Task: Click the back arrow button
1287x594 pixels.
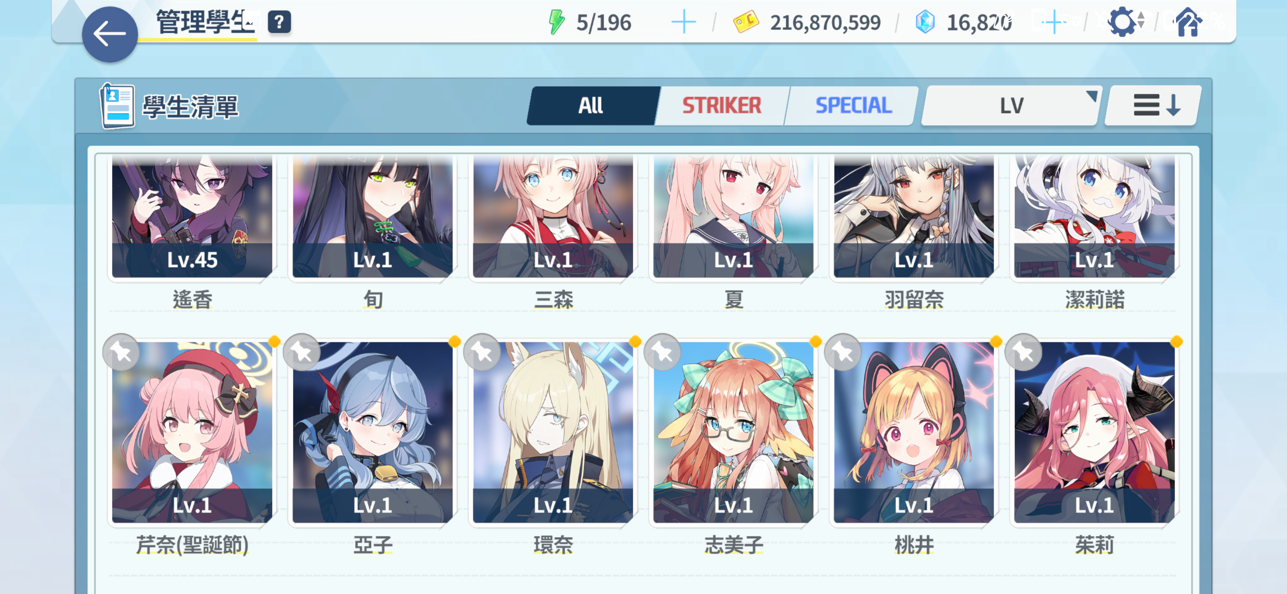Action: [109, 35]
